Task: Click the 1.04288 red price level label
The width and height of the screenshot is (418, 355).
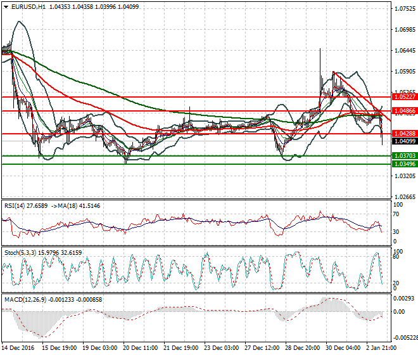Action: [x=405, y=134]
